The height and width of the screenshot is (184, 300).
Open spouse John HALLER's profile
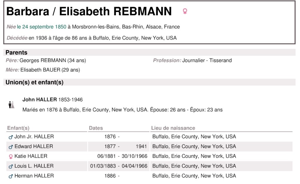[40, 100]
